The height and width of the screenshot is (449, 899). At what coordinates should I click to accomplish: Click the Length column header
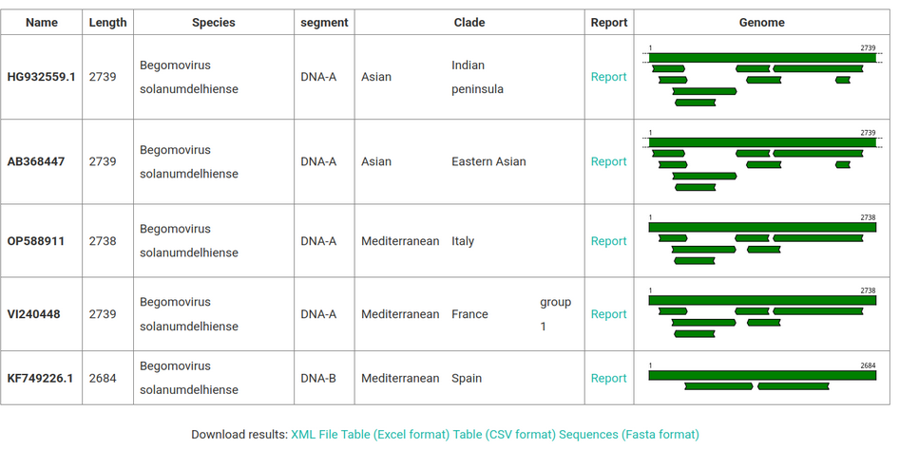(107, 23)
